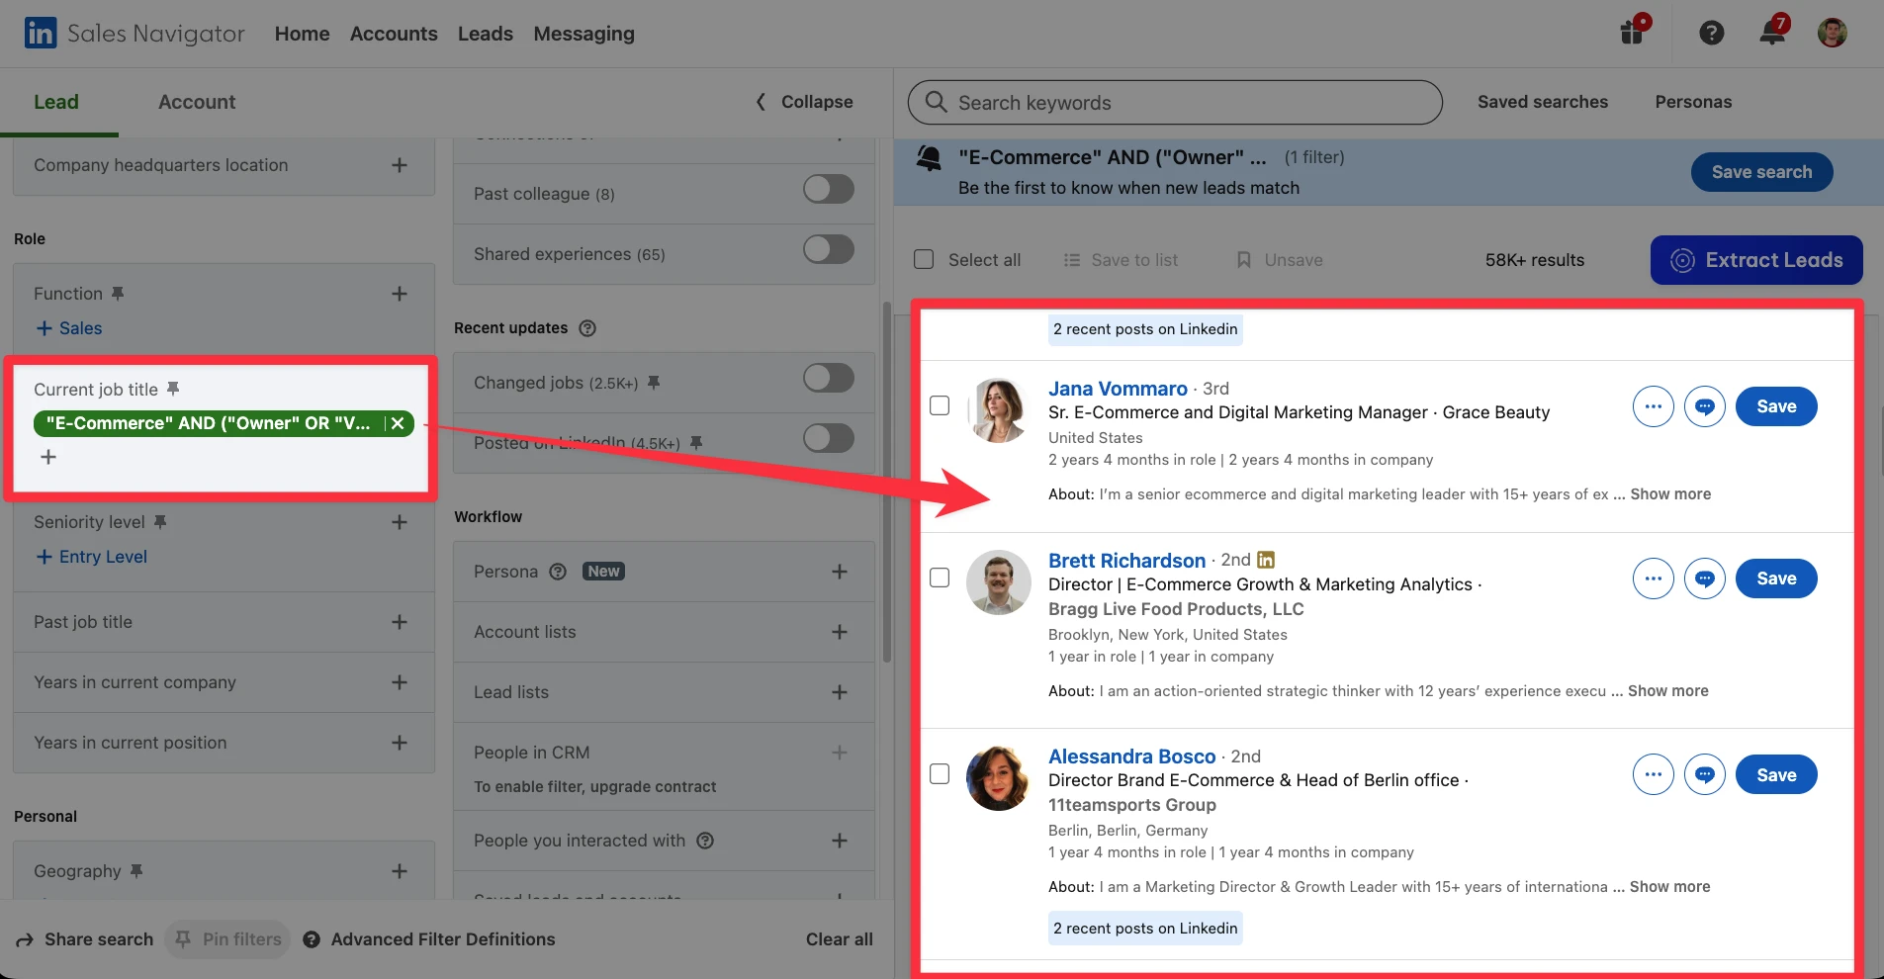Viewport: 1884px width, 979px height.
Task: Collapse the filters panel
Action: (x=804, y=102)
